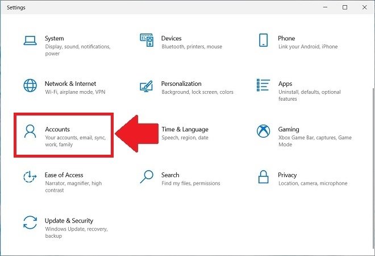Minimize the Settings window
The image size is (375, 256).
pos(325,7)
